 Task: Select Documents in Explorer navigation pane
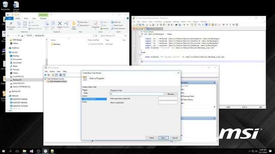(16, 59)
